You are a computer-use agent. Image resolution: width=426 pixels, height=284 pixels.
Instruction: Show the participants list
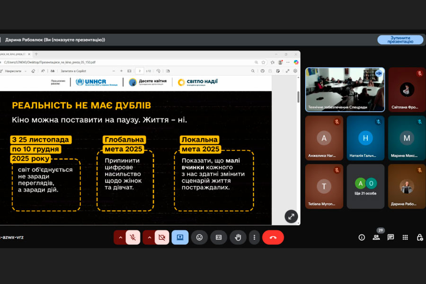coord(376,237)
